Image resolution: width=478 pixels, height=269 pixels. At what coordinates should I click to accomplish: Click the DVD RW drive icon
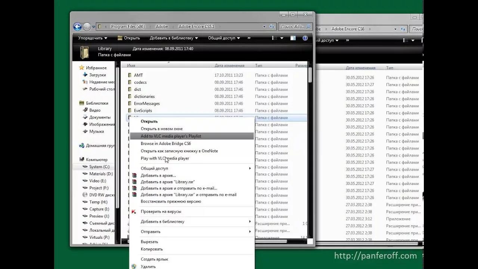pyautogui.click(x=85, y=195)
